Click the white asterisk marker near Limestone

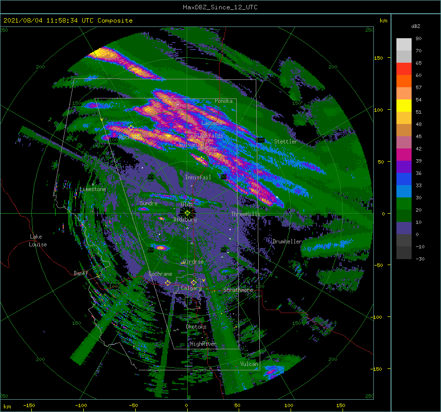pyautogui.click(x=93, y=185)
